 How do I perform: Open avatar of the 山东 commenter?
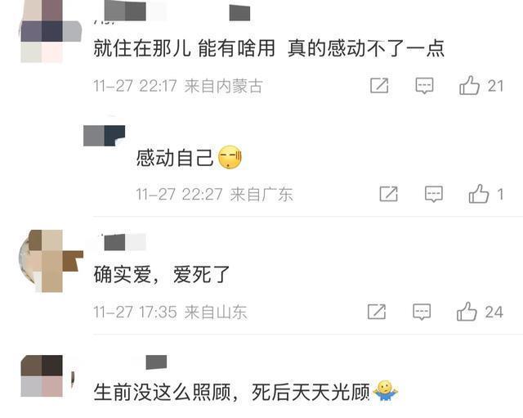51,261
